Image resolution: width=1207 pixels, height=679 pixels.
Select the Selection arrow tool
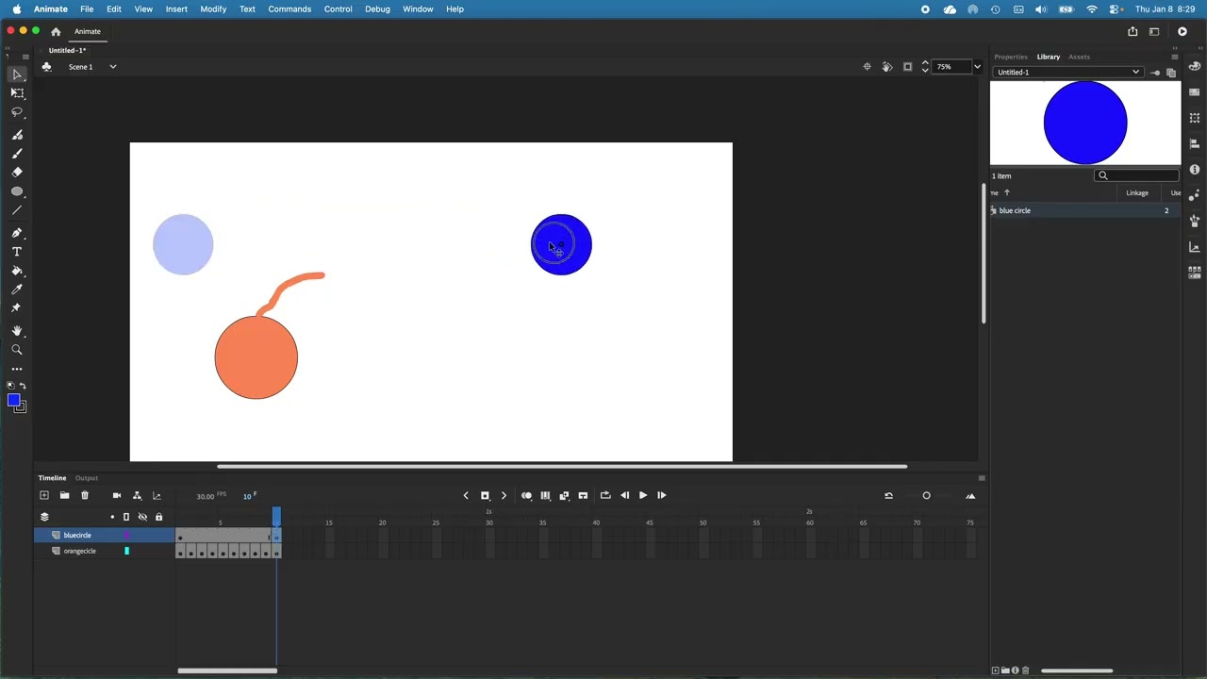point(17,75)
